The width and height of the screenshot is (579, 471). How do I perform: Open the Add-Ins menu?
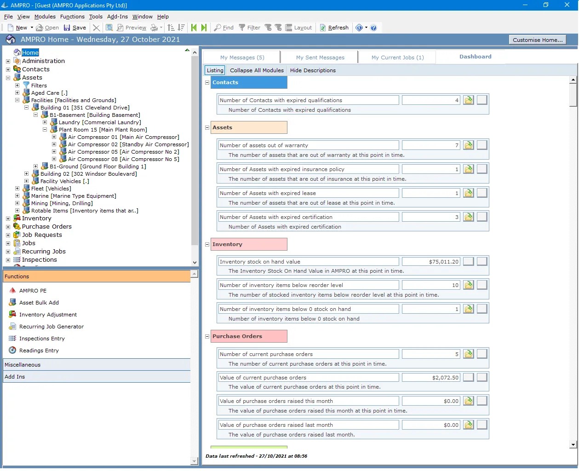117,17
